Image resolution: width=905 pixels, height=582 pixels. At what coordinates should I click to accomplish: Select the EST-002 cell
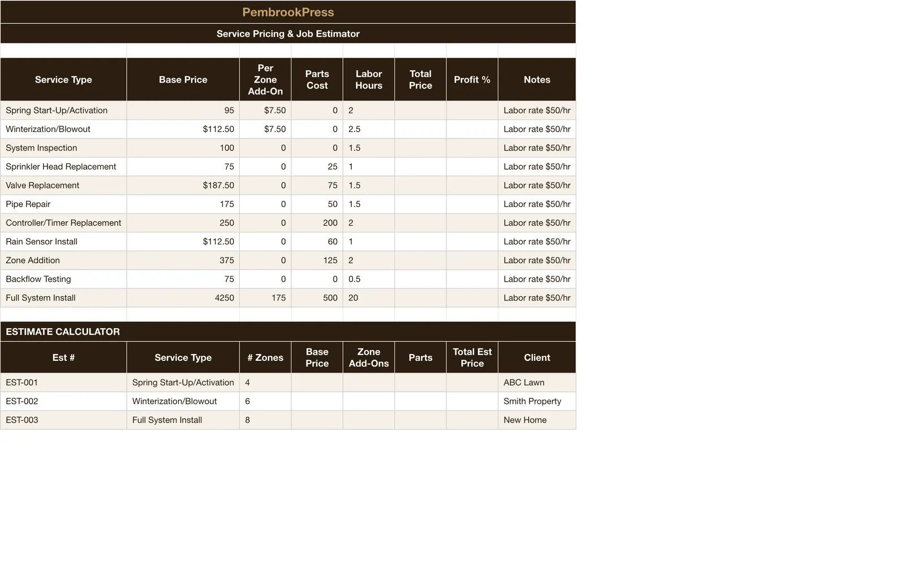[63, 401]
